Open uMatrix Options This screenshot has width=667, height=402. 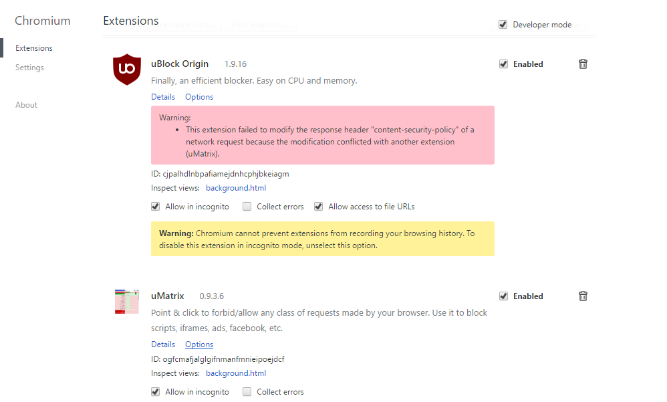[198, 344]
